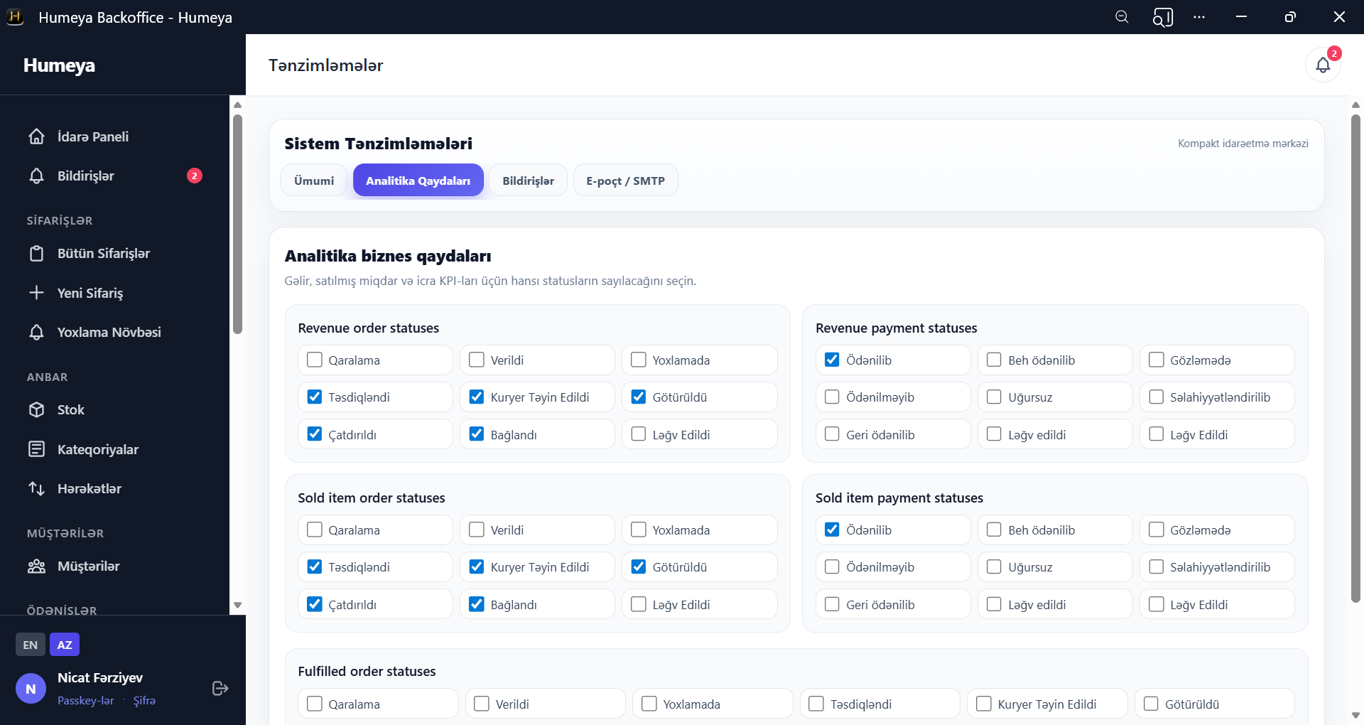This screenshot has width=1364, height=725.
Task: Uncheck Ödənilib under Revenue payment statuses
Action: click(832, 360)
